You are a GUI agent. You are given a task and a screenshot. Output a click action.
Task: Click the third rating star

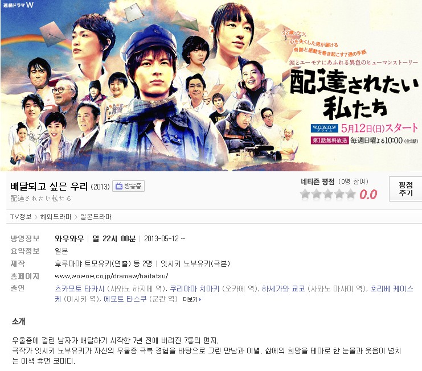(x=327, y=193)
